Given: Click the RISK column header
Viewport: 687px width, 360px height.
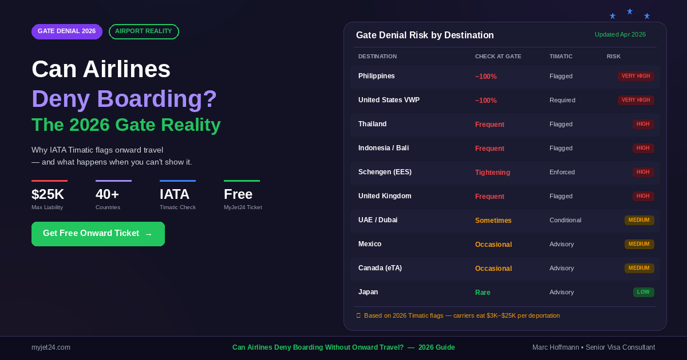Looking at the screenshot, I should click(613, 56).
